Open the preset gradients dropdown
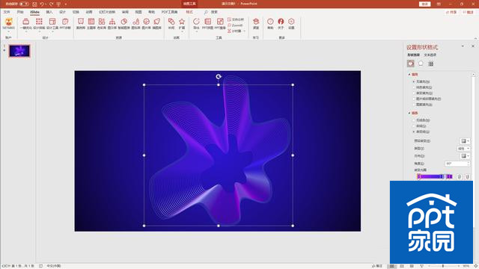The width and height of the screenshot is (479, 269). pos(465,141)
